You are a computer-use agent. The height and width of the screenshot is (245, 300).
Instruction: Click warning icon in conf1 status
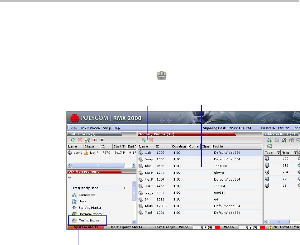click(86, 152)
